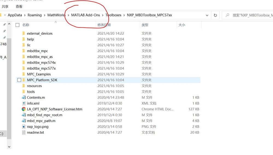The width and height of the screenshot is (273, 155).
Task: Click first pin icon in navigation pane
Action: click(4, 25)
